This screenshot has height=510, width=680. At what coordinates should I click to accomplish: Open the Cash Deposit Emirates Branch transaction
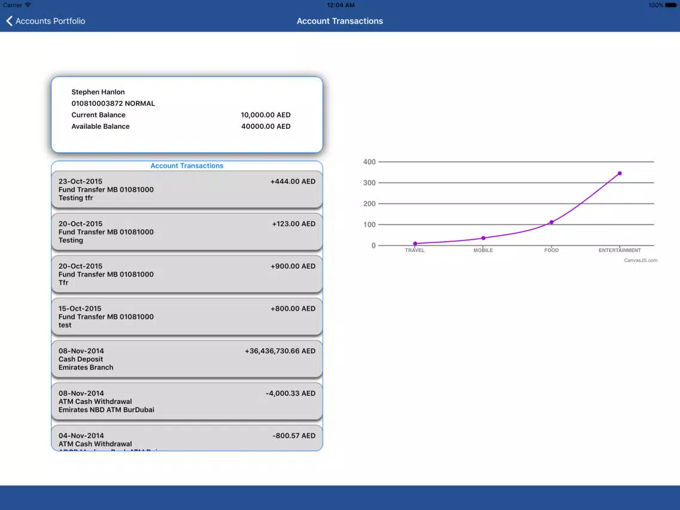[x=187, y=359]
